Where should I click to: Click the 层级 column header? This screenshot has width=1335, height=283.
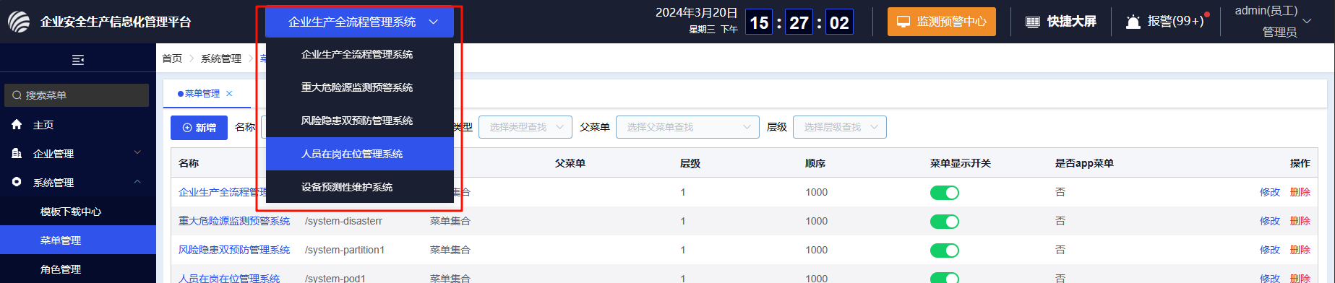click(x=690, y=163)
